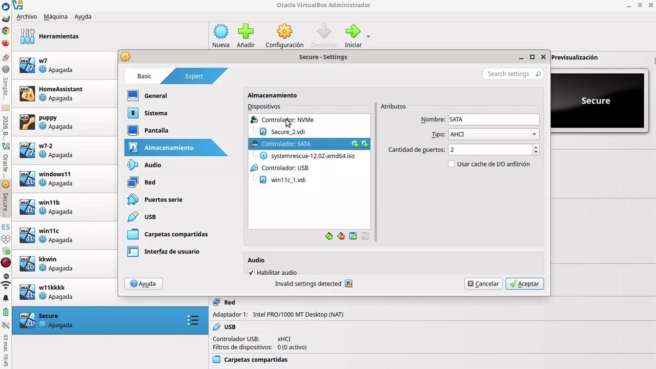Select the windows11 virtual machine
This screenshot has height=369, width=656.
(65, 178)
